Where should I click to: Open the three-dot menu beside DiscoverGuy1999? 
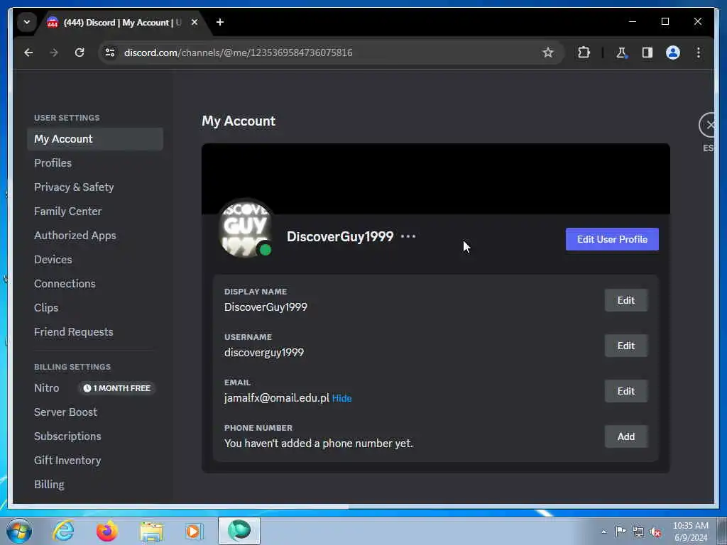tap(408, 236)
